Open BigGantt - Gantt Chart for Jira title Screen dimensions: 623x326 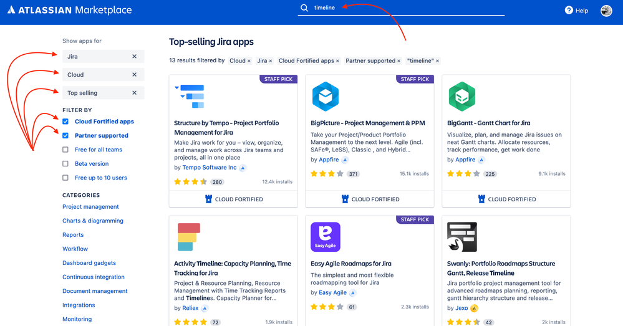pos(489,123)
